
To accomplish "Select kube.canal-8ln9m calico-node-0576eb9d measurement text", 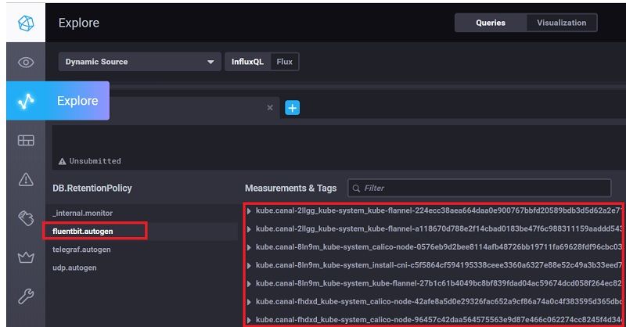I will pyautogui.click(x=439, y=246).
